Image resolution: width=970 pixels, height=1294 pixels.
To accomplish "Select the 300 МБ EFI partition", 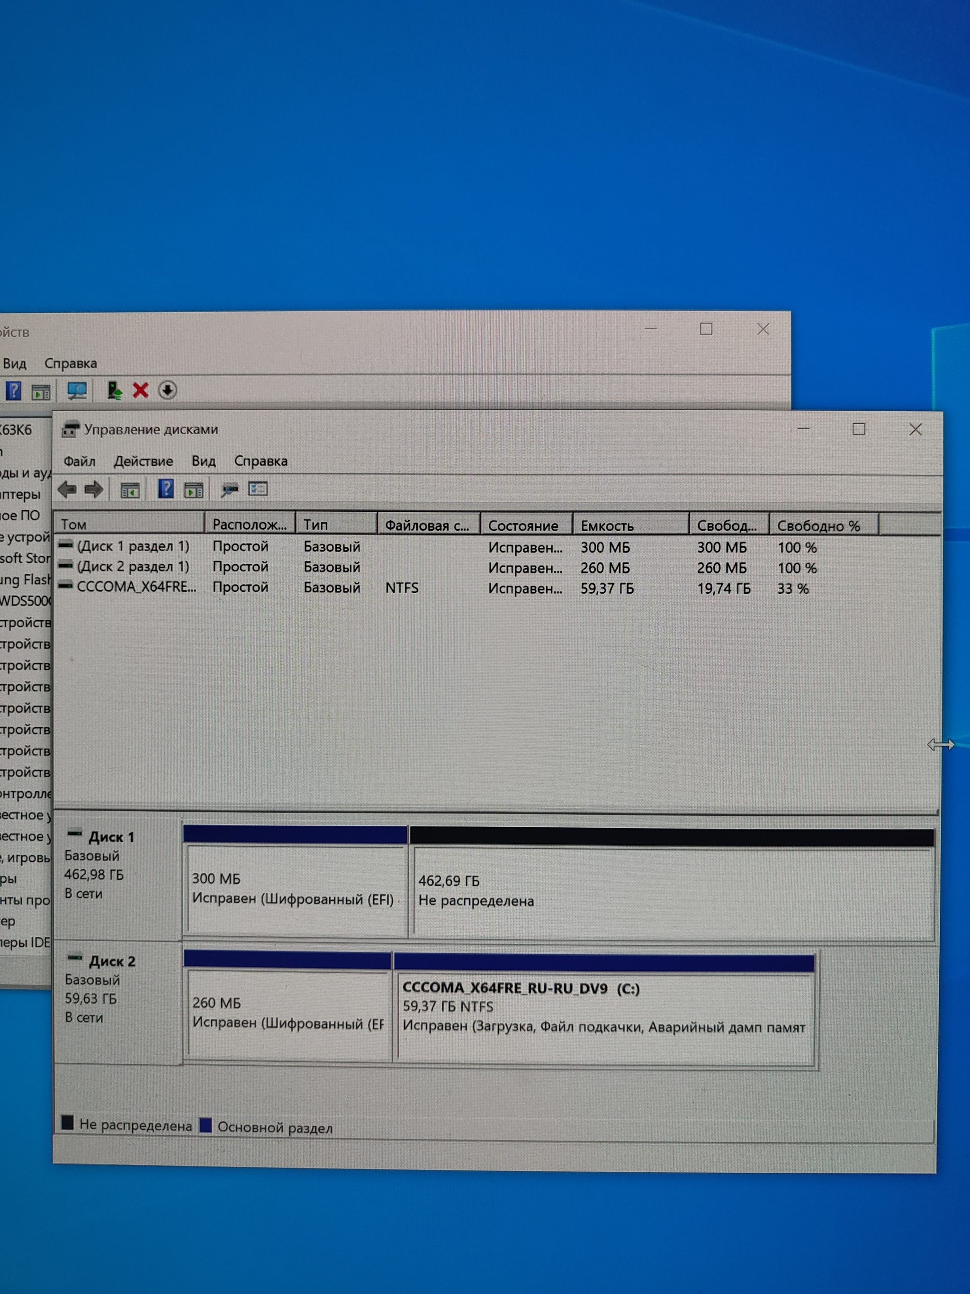I will tap(295, 889).
